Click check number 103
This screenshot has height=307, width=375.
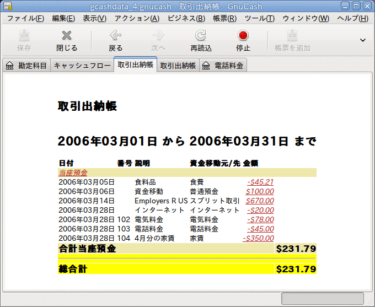point(124,229)
